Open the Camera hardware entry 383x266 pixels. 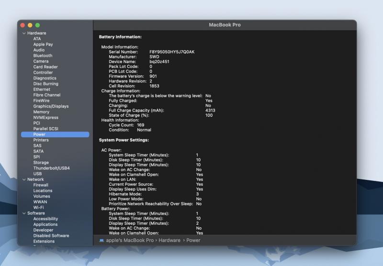[41, 61]
